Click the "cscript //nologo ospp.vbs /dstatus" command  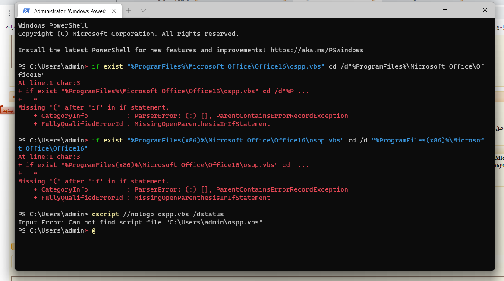coord(158,214)
